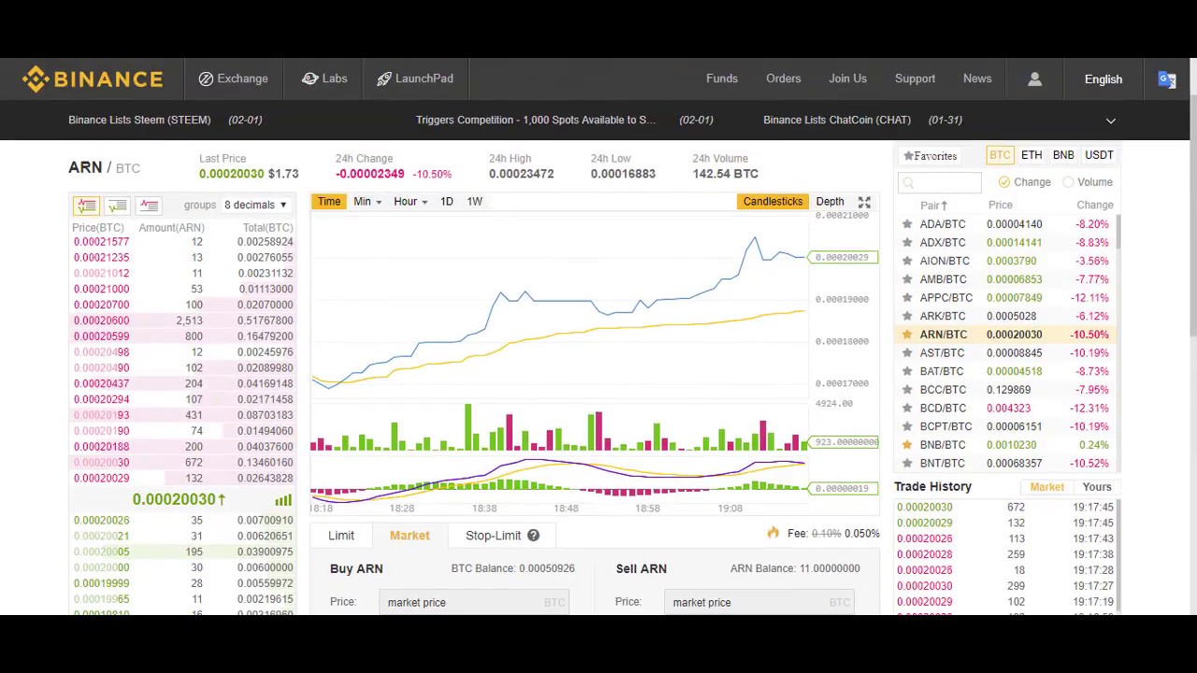Click the fee flame icon
This screenshot has width=1197, height=673.
click(x=773, y=533)
